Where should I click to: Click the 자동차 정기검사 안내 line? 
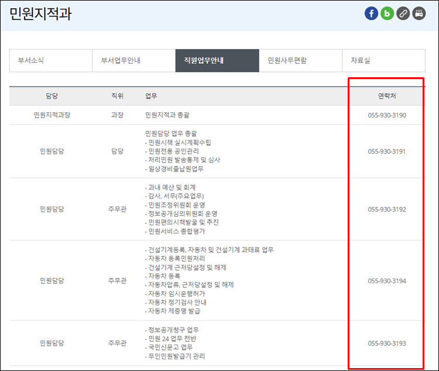[176, 303]
